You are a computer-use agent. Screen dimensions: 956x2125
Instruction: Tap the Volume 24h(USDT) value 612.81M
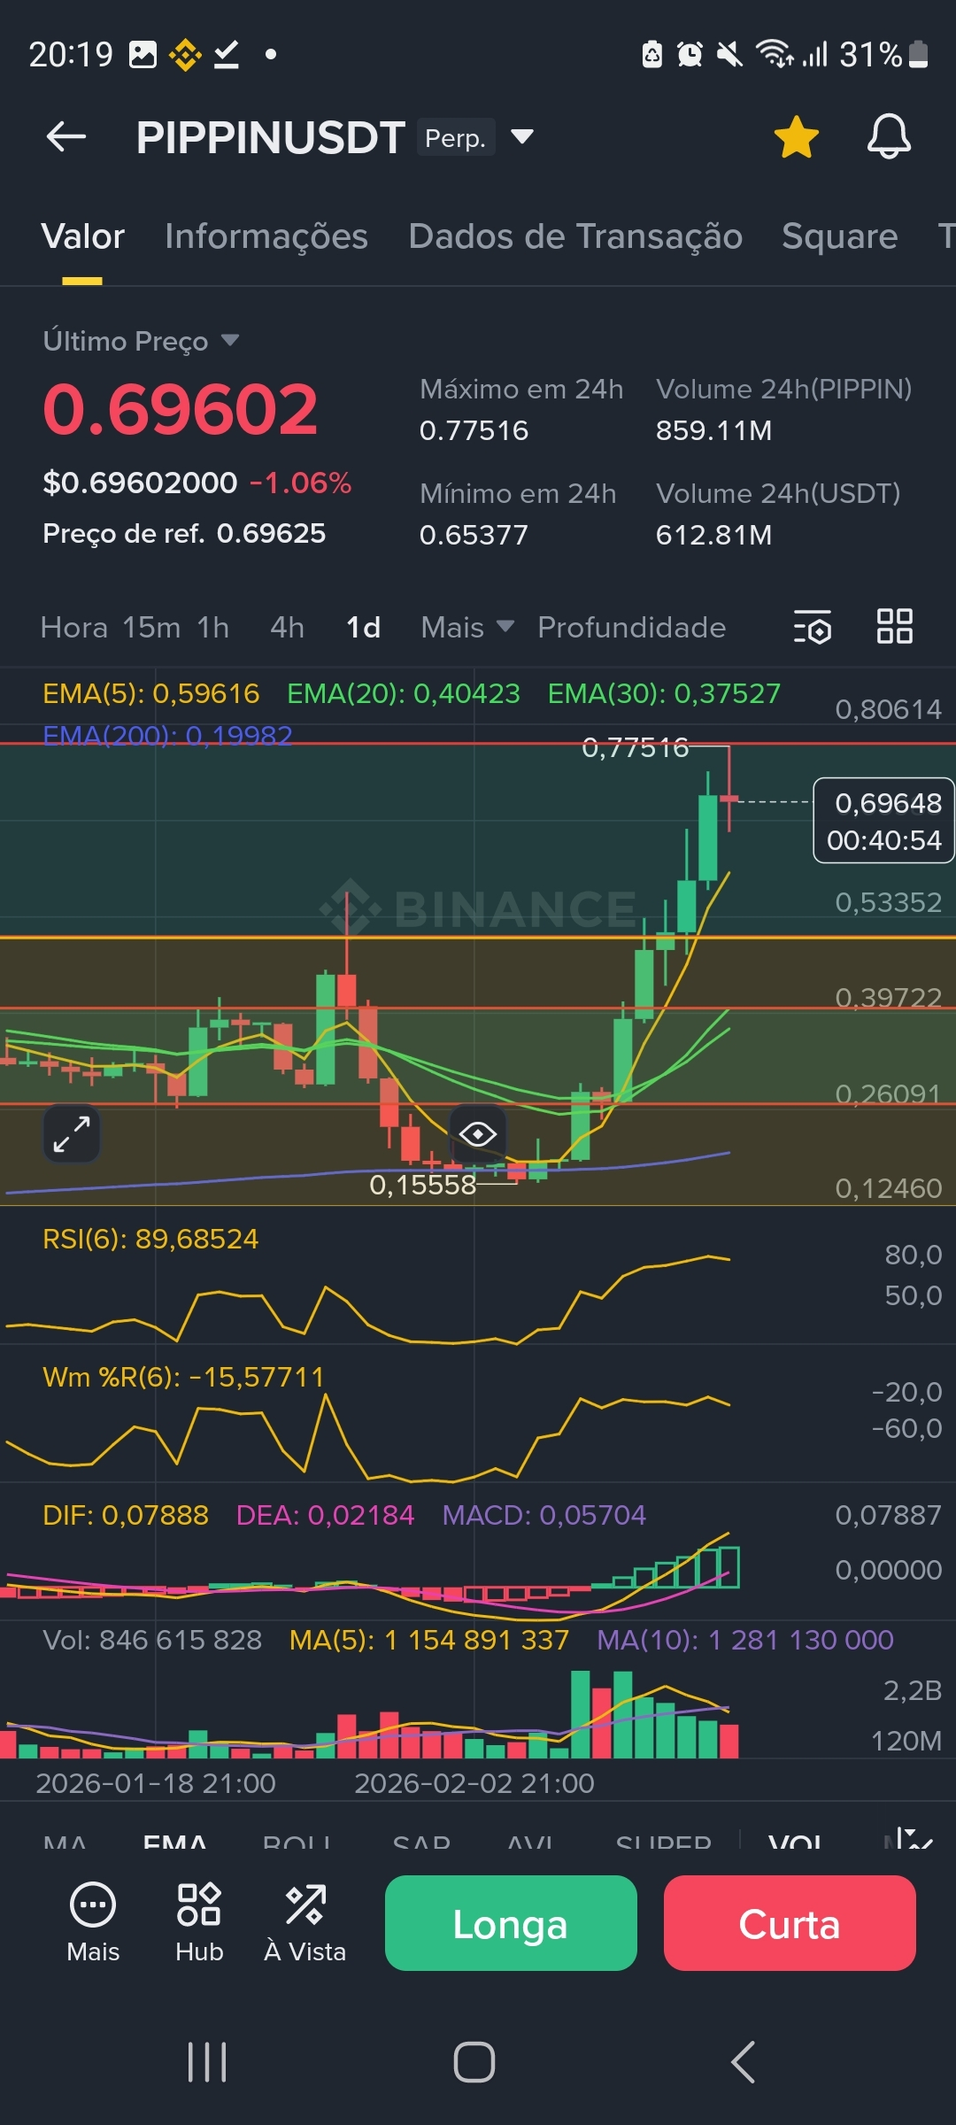click(713, 535)
